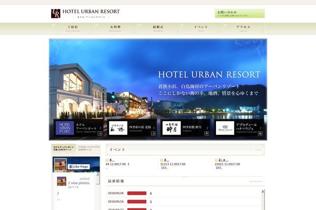The width and height of the screenshot is (316, 210).
Task: Open the ホテル アーバンポート banner link
Action: pyautogui.click(x=78, y=128)
